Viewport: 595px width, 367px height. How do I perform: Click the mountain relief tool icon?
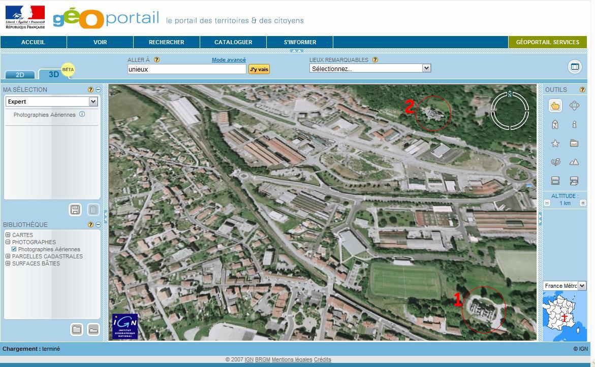[574, 162]
